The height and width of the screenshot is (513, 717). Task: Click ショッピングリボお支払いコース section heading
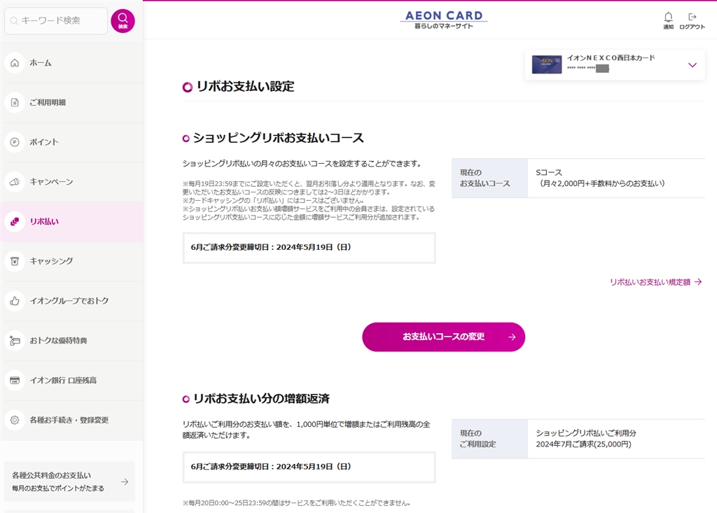(278, 138)
